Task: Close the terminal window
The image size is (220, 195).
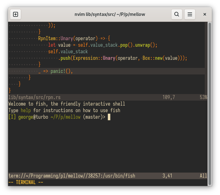Action: tap(205, 14)
